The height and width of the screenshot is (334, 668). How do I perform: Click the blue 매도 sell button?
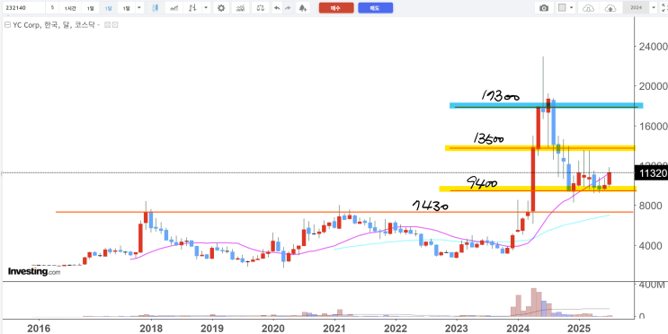[375, 8]
